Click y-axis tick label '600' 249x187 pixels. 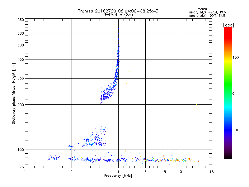21,33
